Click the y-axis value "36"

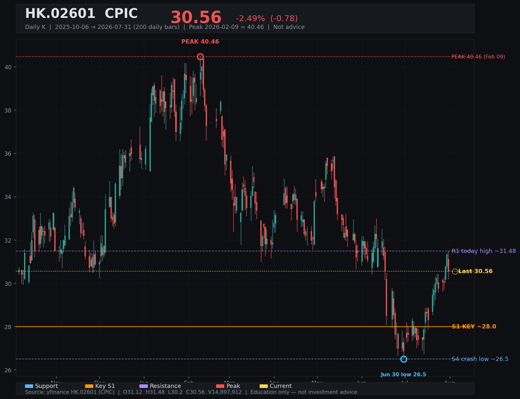click(x=8, y=153)
